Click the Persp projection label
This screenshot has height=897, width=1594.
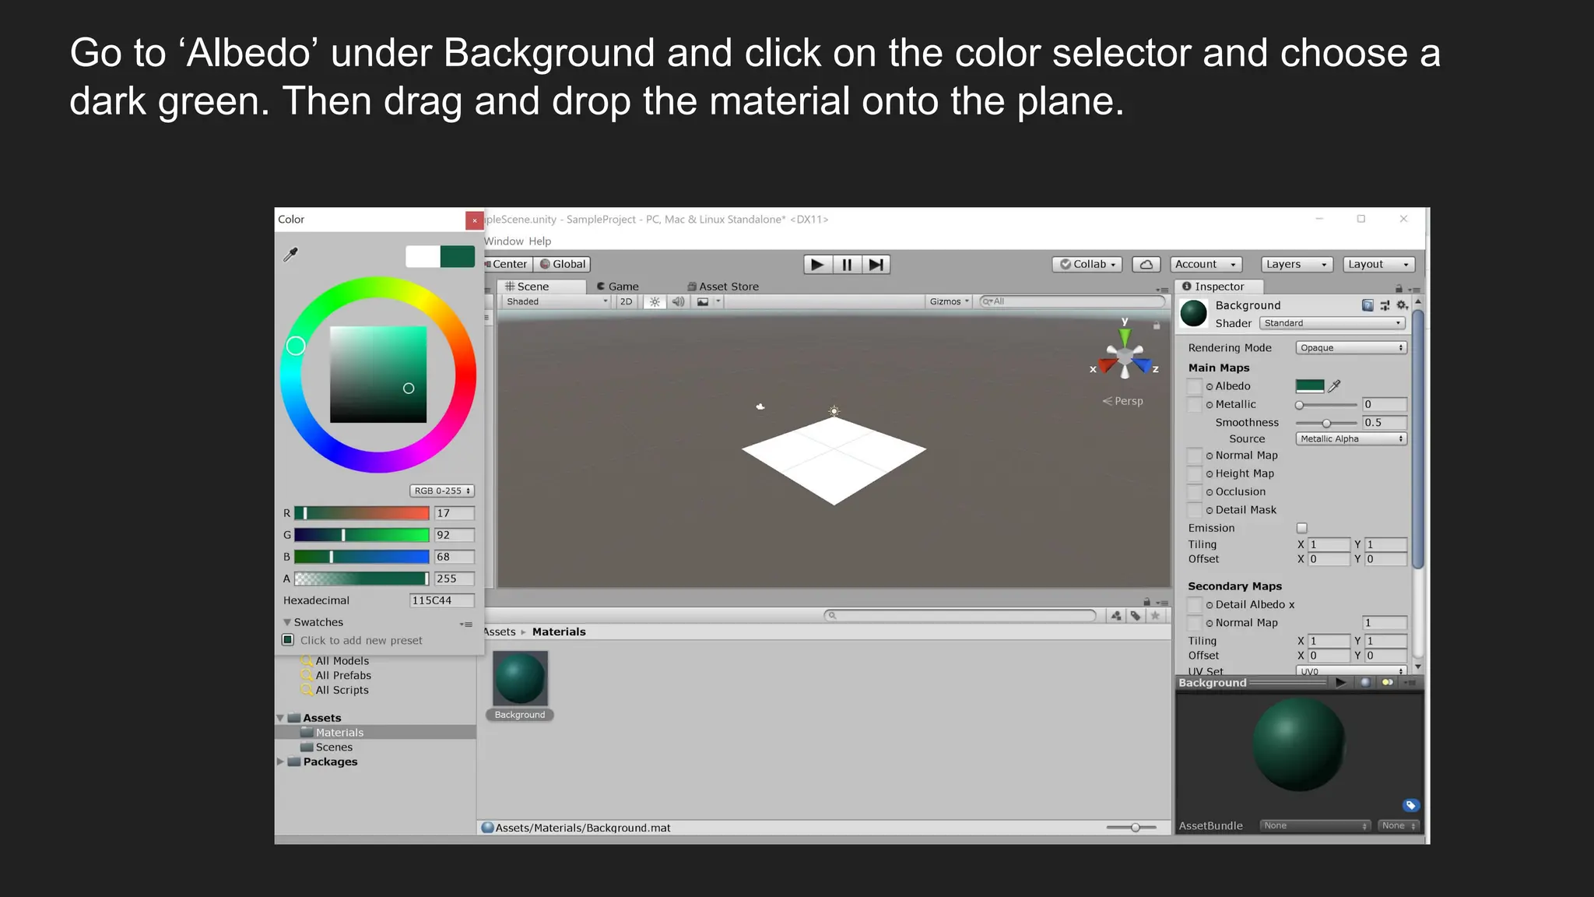click(x=1123, y=401)
